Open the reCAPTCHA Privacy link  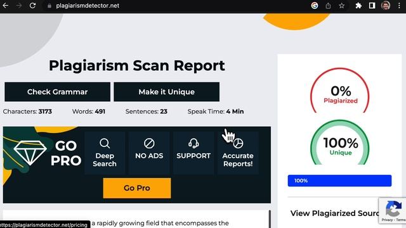click(x=387, y=220)
